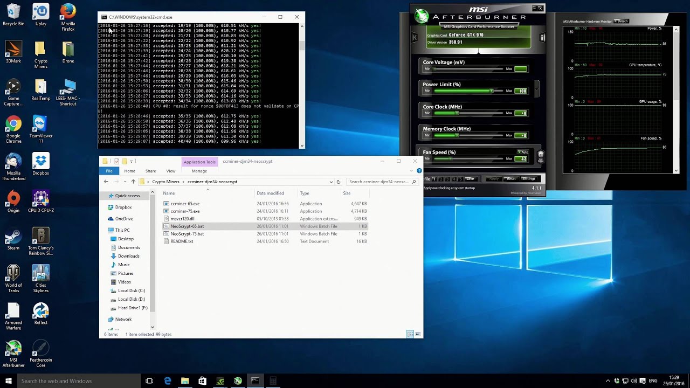Save the Afterburner profile
This screenshot has height=388, width=690.
[470, 179]
